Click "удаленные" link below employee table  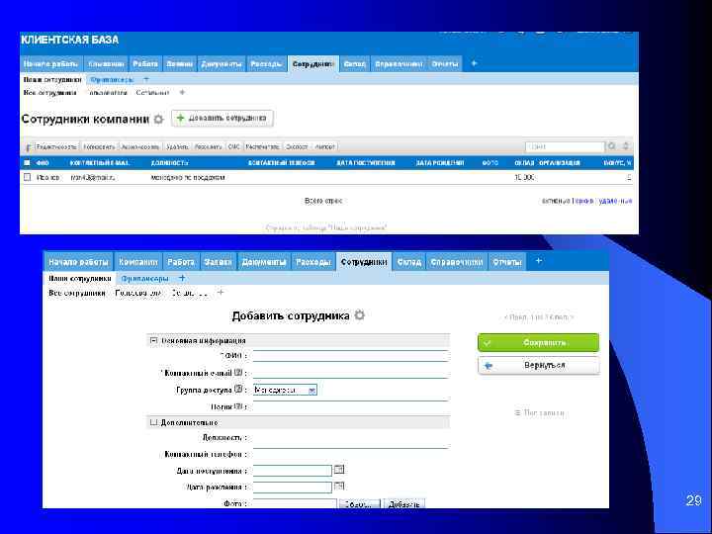click(615, 201)
